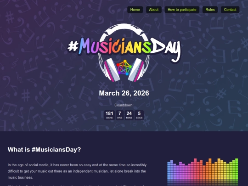Click the 'What is #MusiciansDay?' heading
248x186 pixels.
point(44,149)
